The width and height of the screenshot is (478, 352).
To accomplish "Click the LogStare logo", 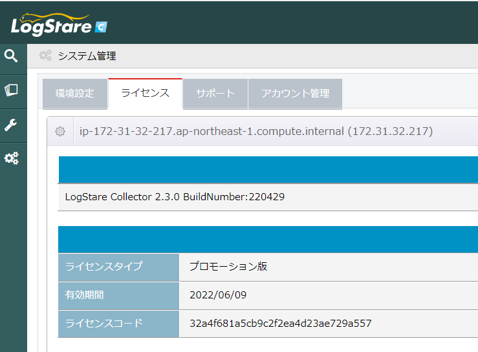I will click(x=59, y=25).
